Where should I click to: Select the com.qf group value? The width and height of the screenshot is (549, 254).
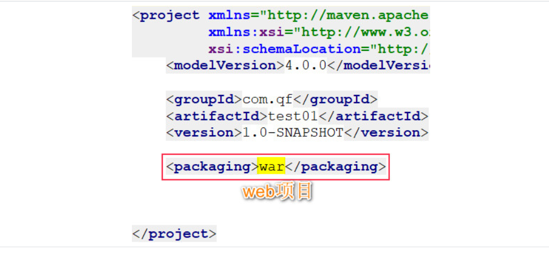coord(268,100)
